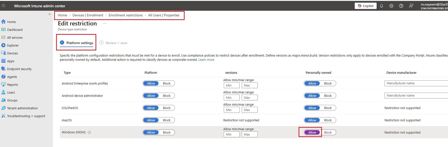Open Copilot from the header

click(x=366, y=6)
